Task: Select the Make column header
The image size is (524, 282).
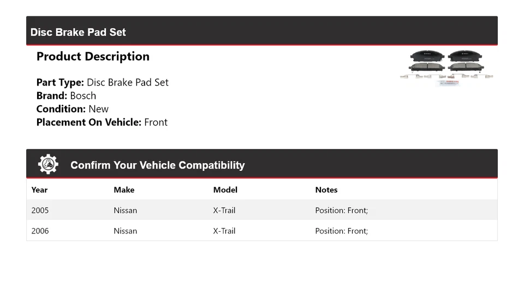Action: pyautogui.click(x=124, y=190)
